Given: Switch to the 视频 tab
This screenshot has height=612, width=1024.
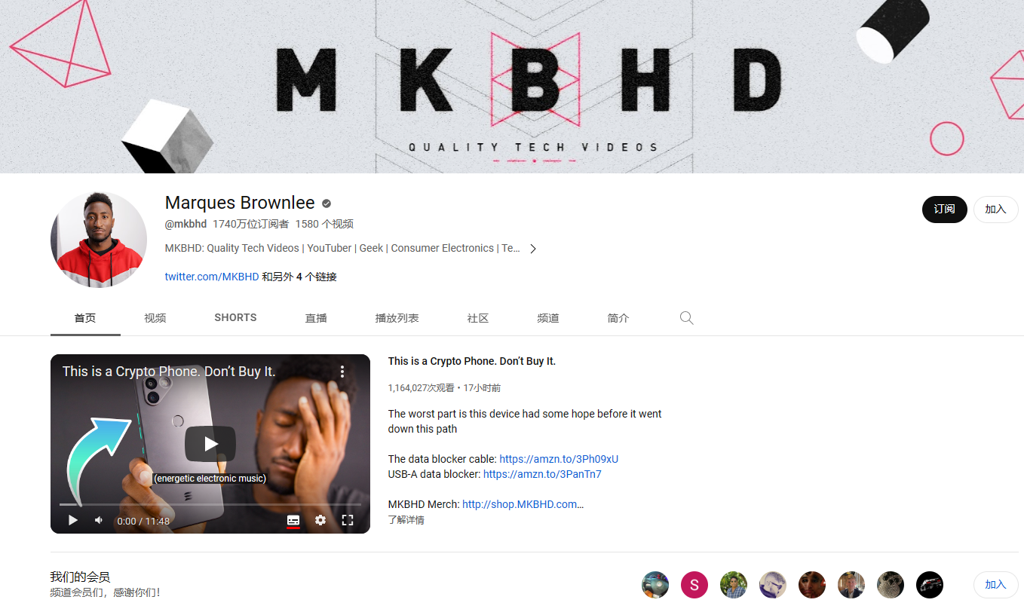Looking at the screenshot, I should (155, 318).
